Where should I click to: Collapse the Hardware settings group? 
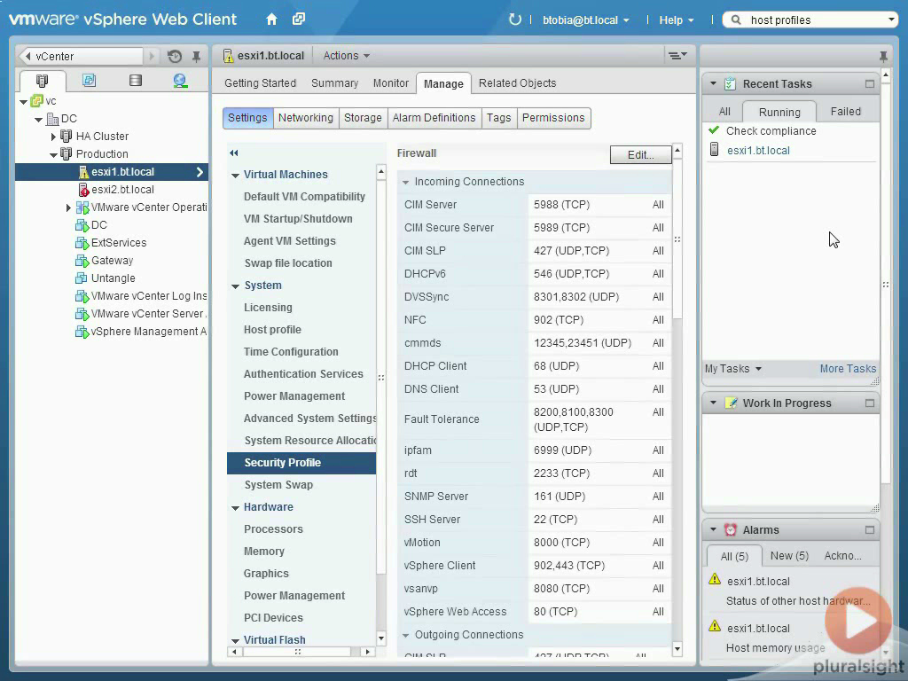(x=235, y=508)
